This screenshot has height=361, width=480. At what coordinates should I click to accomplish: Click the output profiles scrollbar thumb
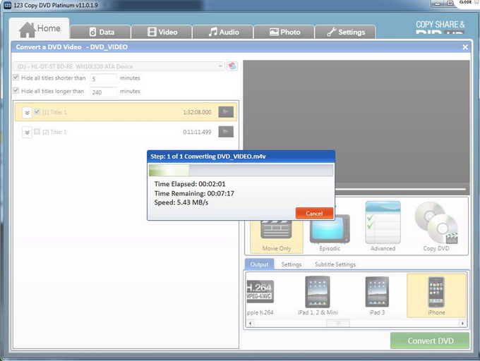pos(338,323)
